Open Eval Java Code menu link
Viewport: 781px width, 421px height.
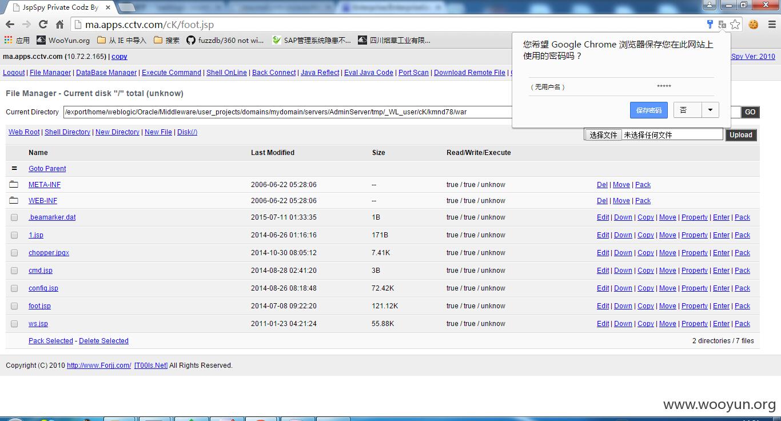tap(369, 73)
